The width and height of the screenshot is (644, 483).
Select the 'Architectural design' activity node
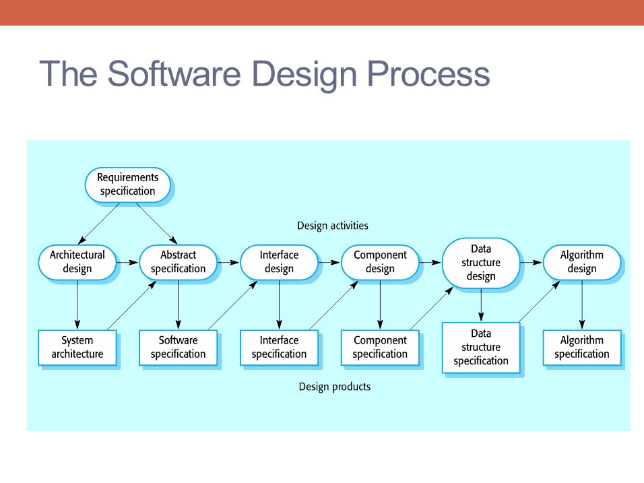click(x=77, y=262)
